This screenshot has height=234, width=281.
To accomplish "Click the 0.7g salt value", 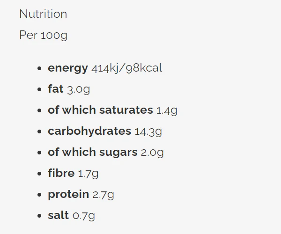I will pyautogui.click(x=84, y=216).
